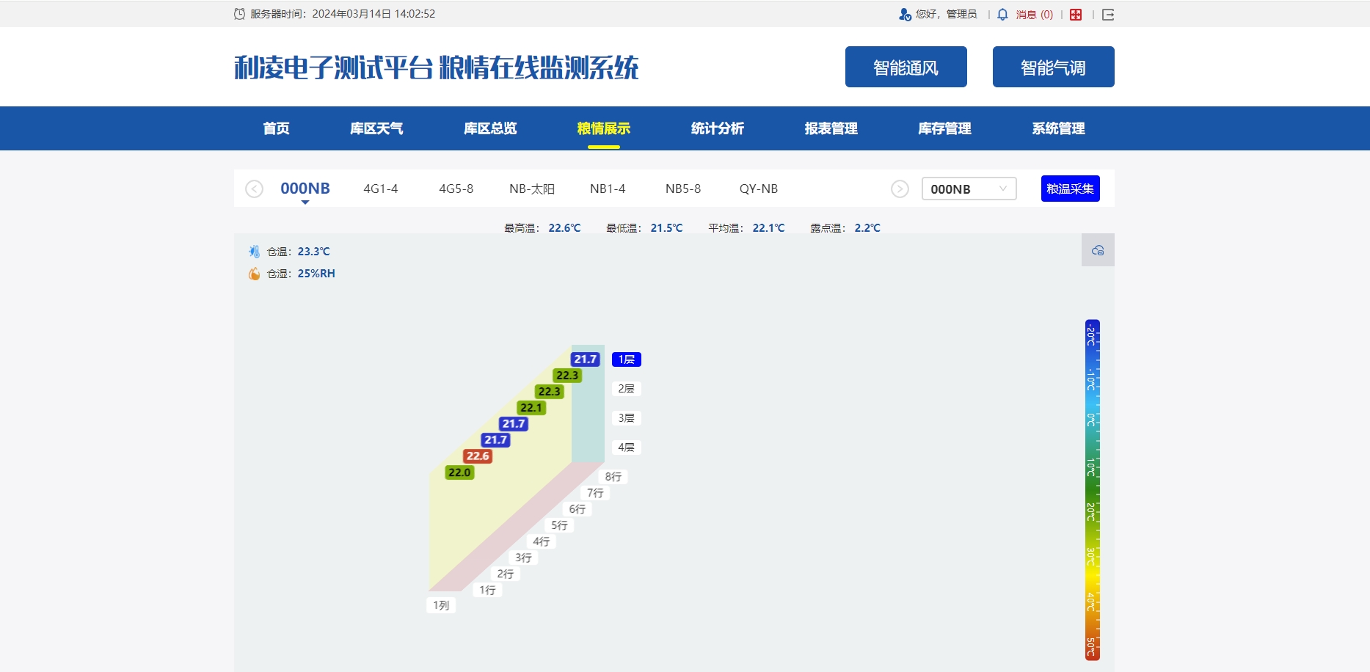Select row label 2行

click(x=506, y=574)
